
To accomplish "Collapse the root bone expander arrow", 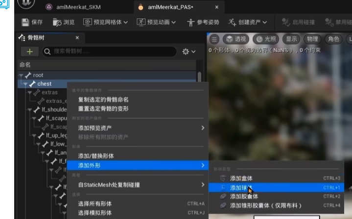I will (21, 76).
